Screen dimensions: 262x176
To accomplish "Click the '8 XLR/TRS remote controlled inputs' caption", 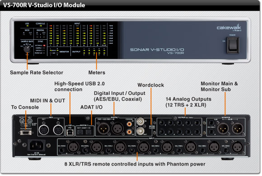I will click(x=135, y=164).
